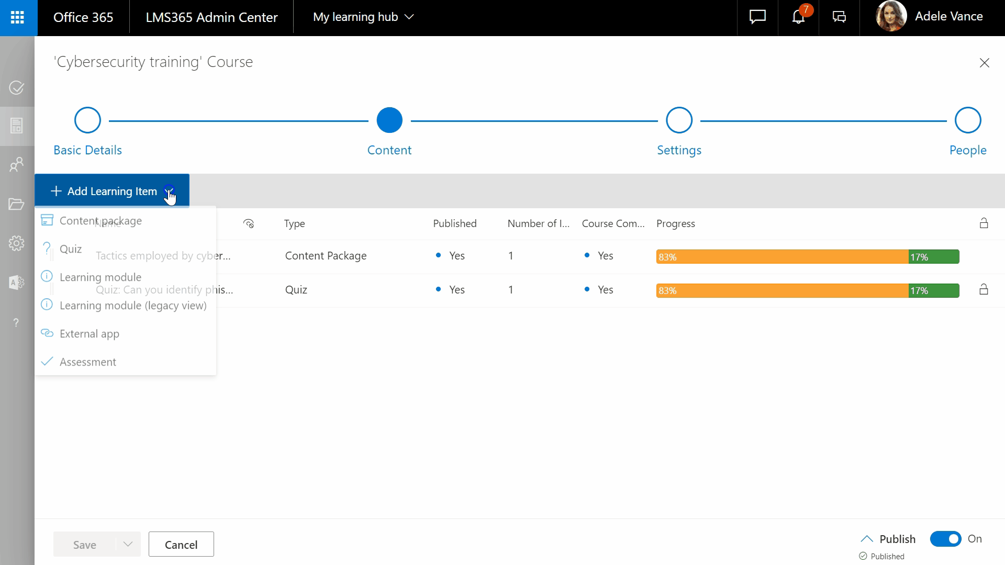Go to the People step circle
Screen dimensions: 1005x565
pyautogui.click(x=967, y=120)
